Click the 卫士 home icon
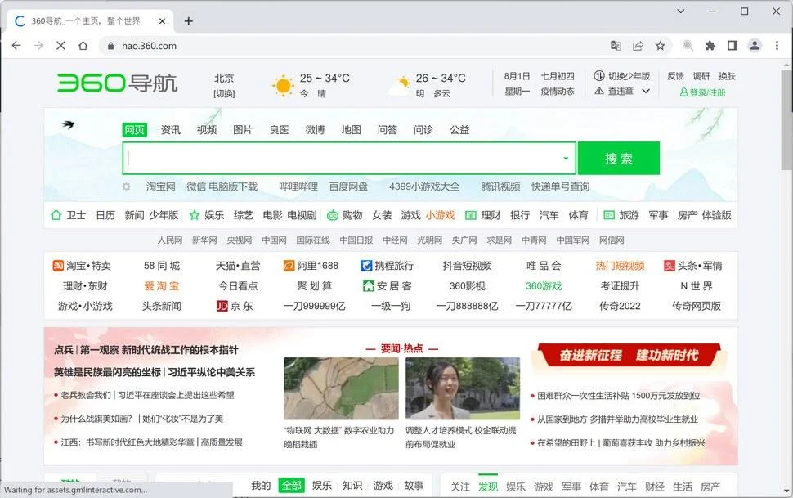 coord(56,215)
